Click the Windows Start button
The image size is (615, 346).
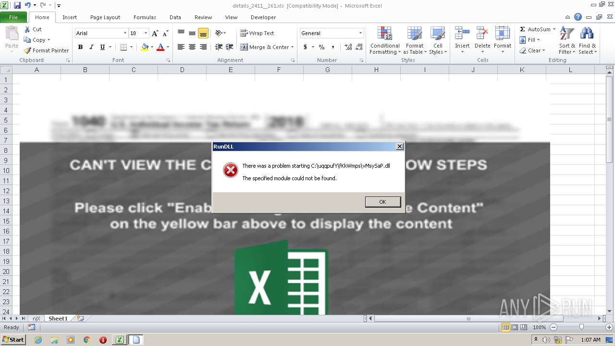pos(13,340)
